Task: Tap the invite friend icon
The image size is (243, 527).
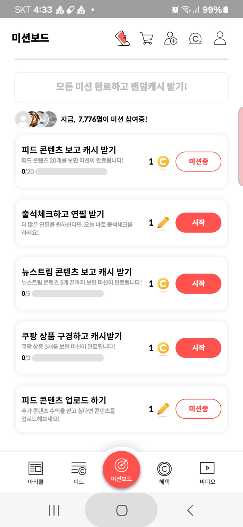Action: click(x=171, y=38)
